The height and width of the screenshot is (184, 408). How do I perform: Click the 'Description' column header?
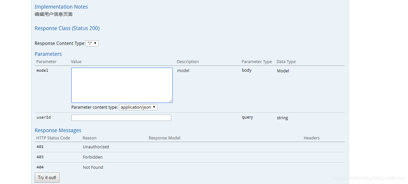click(x=188, y=62)
